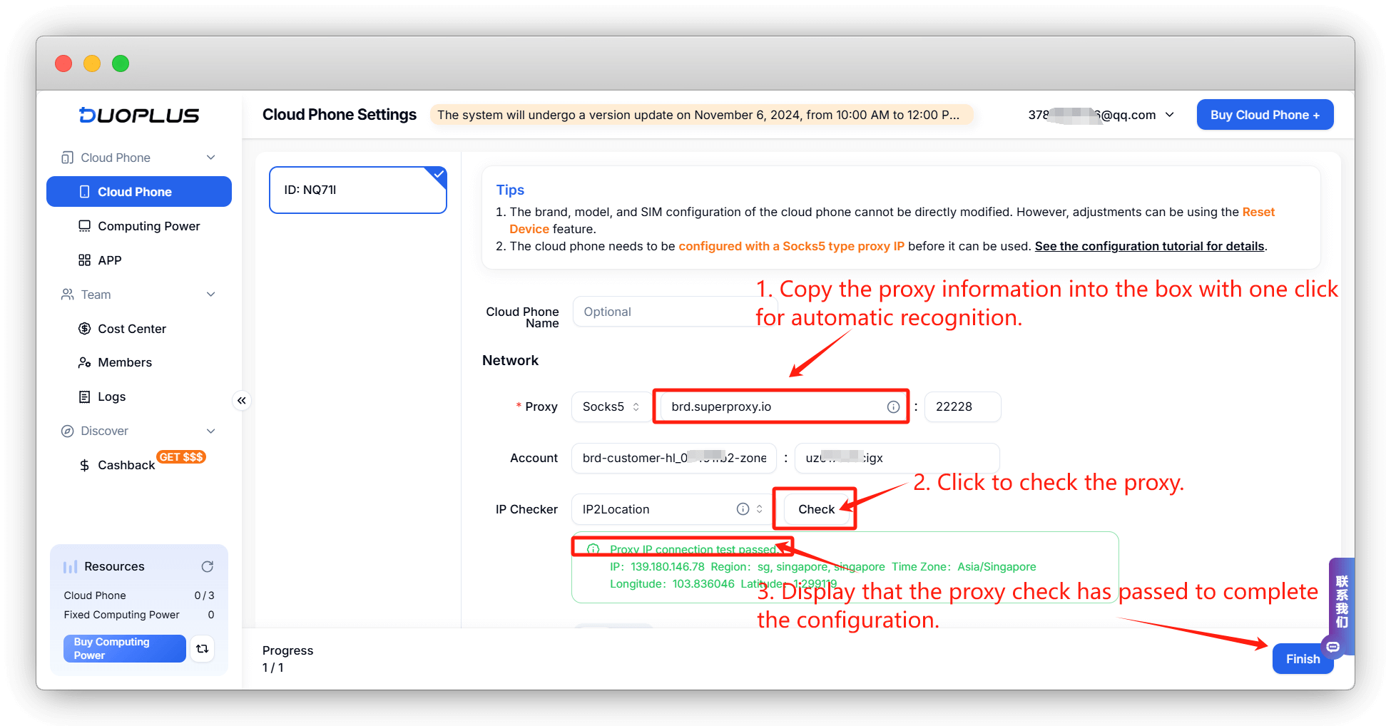Refresh the Resources panel
The height and width of the screenshot is (726, 1391).
(207, 566)
